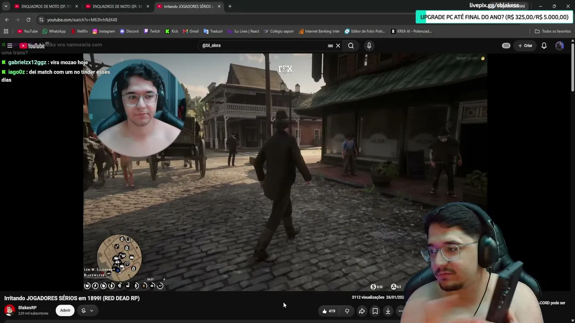
Task: Click the YouTube video player
Action: tap(285, 173)
